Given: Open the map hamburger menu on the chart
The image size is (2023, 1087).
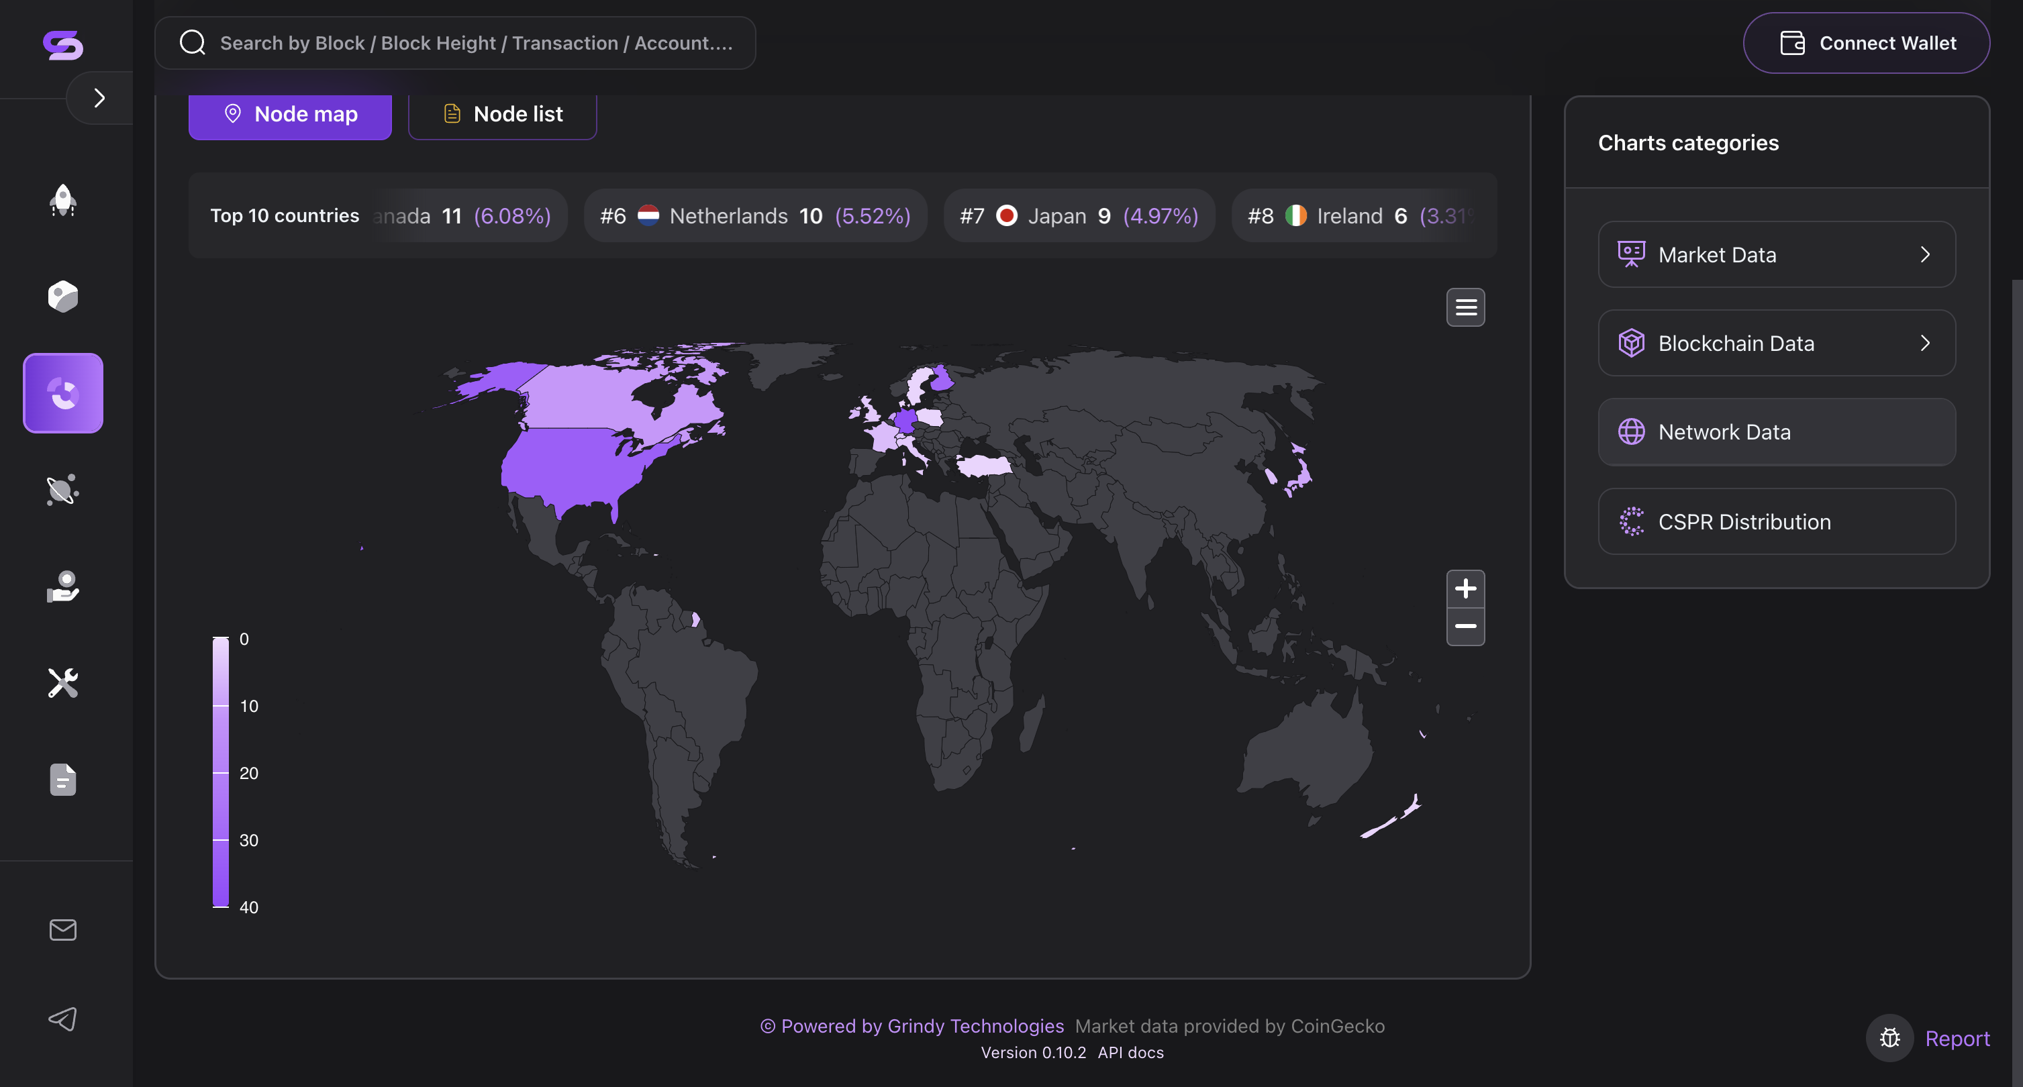Looking at the screenshot, I should coord(1465,307).
